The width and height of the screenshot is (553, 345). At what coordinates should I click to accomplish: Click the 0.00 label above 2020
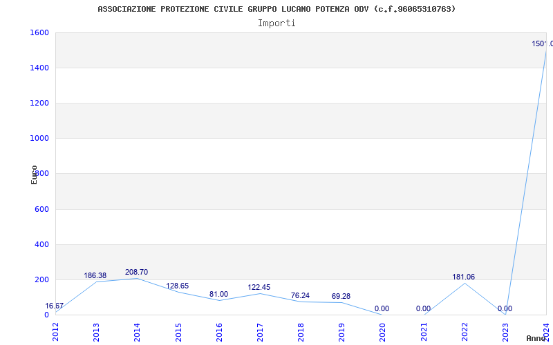[382, 309]
